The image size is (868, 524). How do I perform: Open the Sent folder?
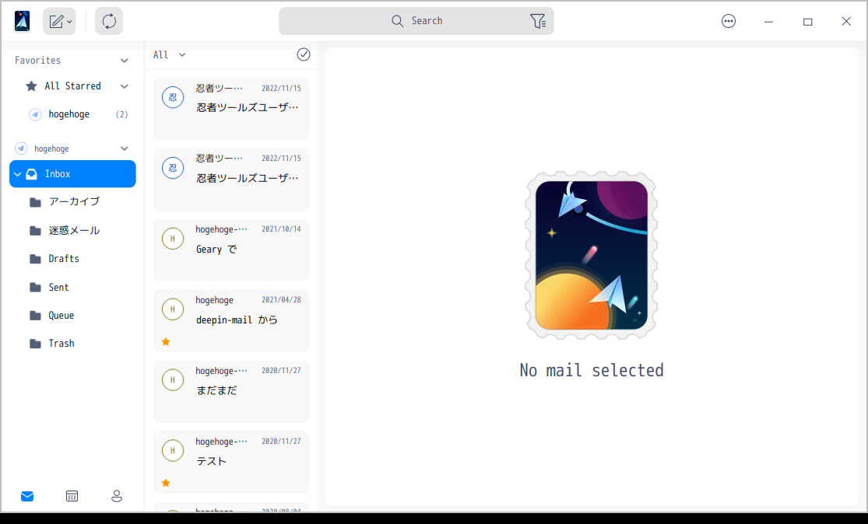pyautogui.click(x=72, y=288)
